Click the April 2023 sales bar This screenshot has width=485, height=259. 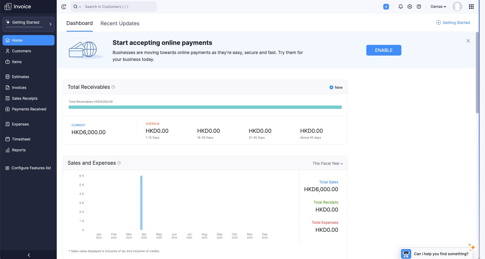pyautogui.click(x=141, y=203)
